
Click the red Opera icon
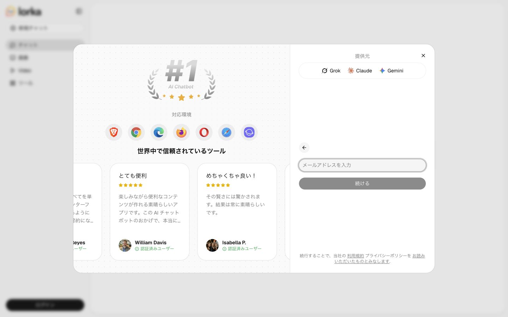coord(204,132)
